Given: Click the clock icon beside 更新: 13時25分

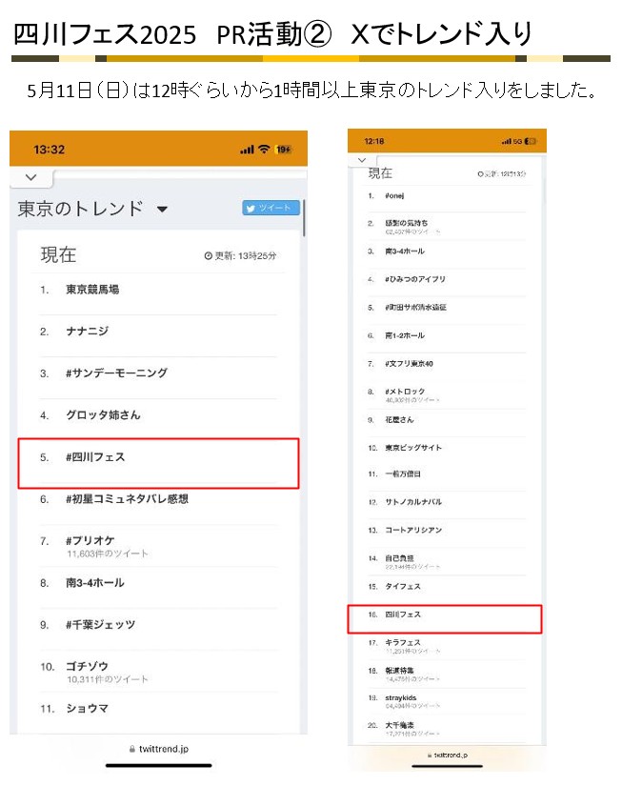Looking at the screenshot, I should [208, 256].
